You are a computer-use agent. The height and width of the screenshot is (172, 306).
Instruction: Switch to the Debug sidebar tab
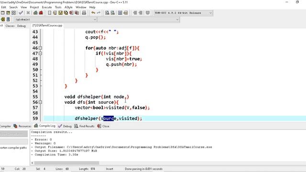[21, 26]
